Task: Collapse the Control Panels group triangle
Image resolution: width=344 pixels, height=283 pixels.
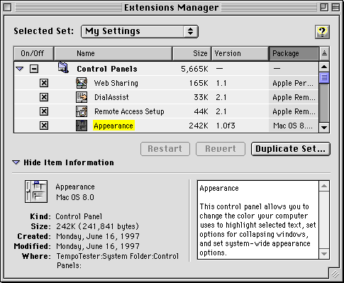Action: pos(20,69)
